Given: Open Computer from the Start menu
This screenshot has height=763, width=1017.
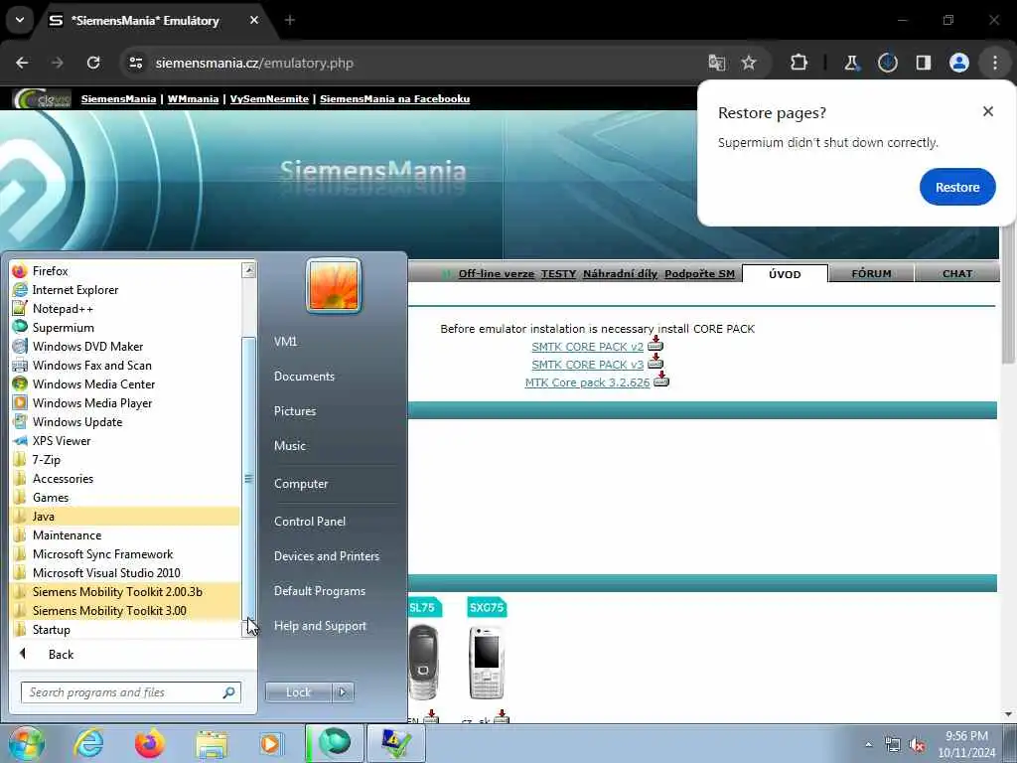Looking at the screenshot, I should (x=300, y=484).
